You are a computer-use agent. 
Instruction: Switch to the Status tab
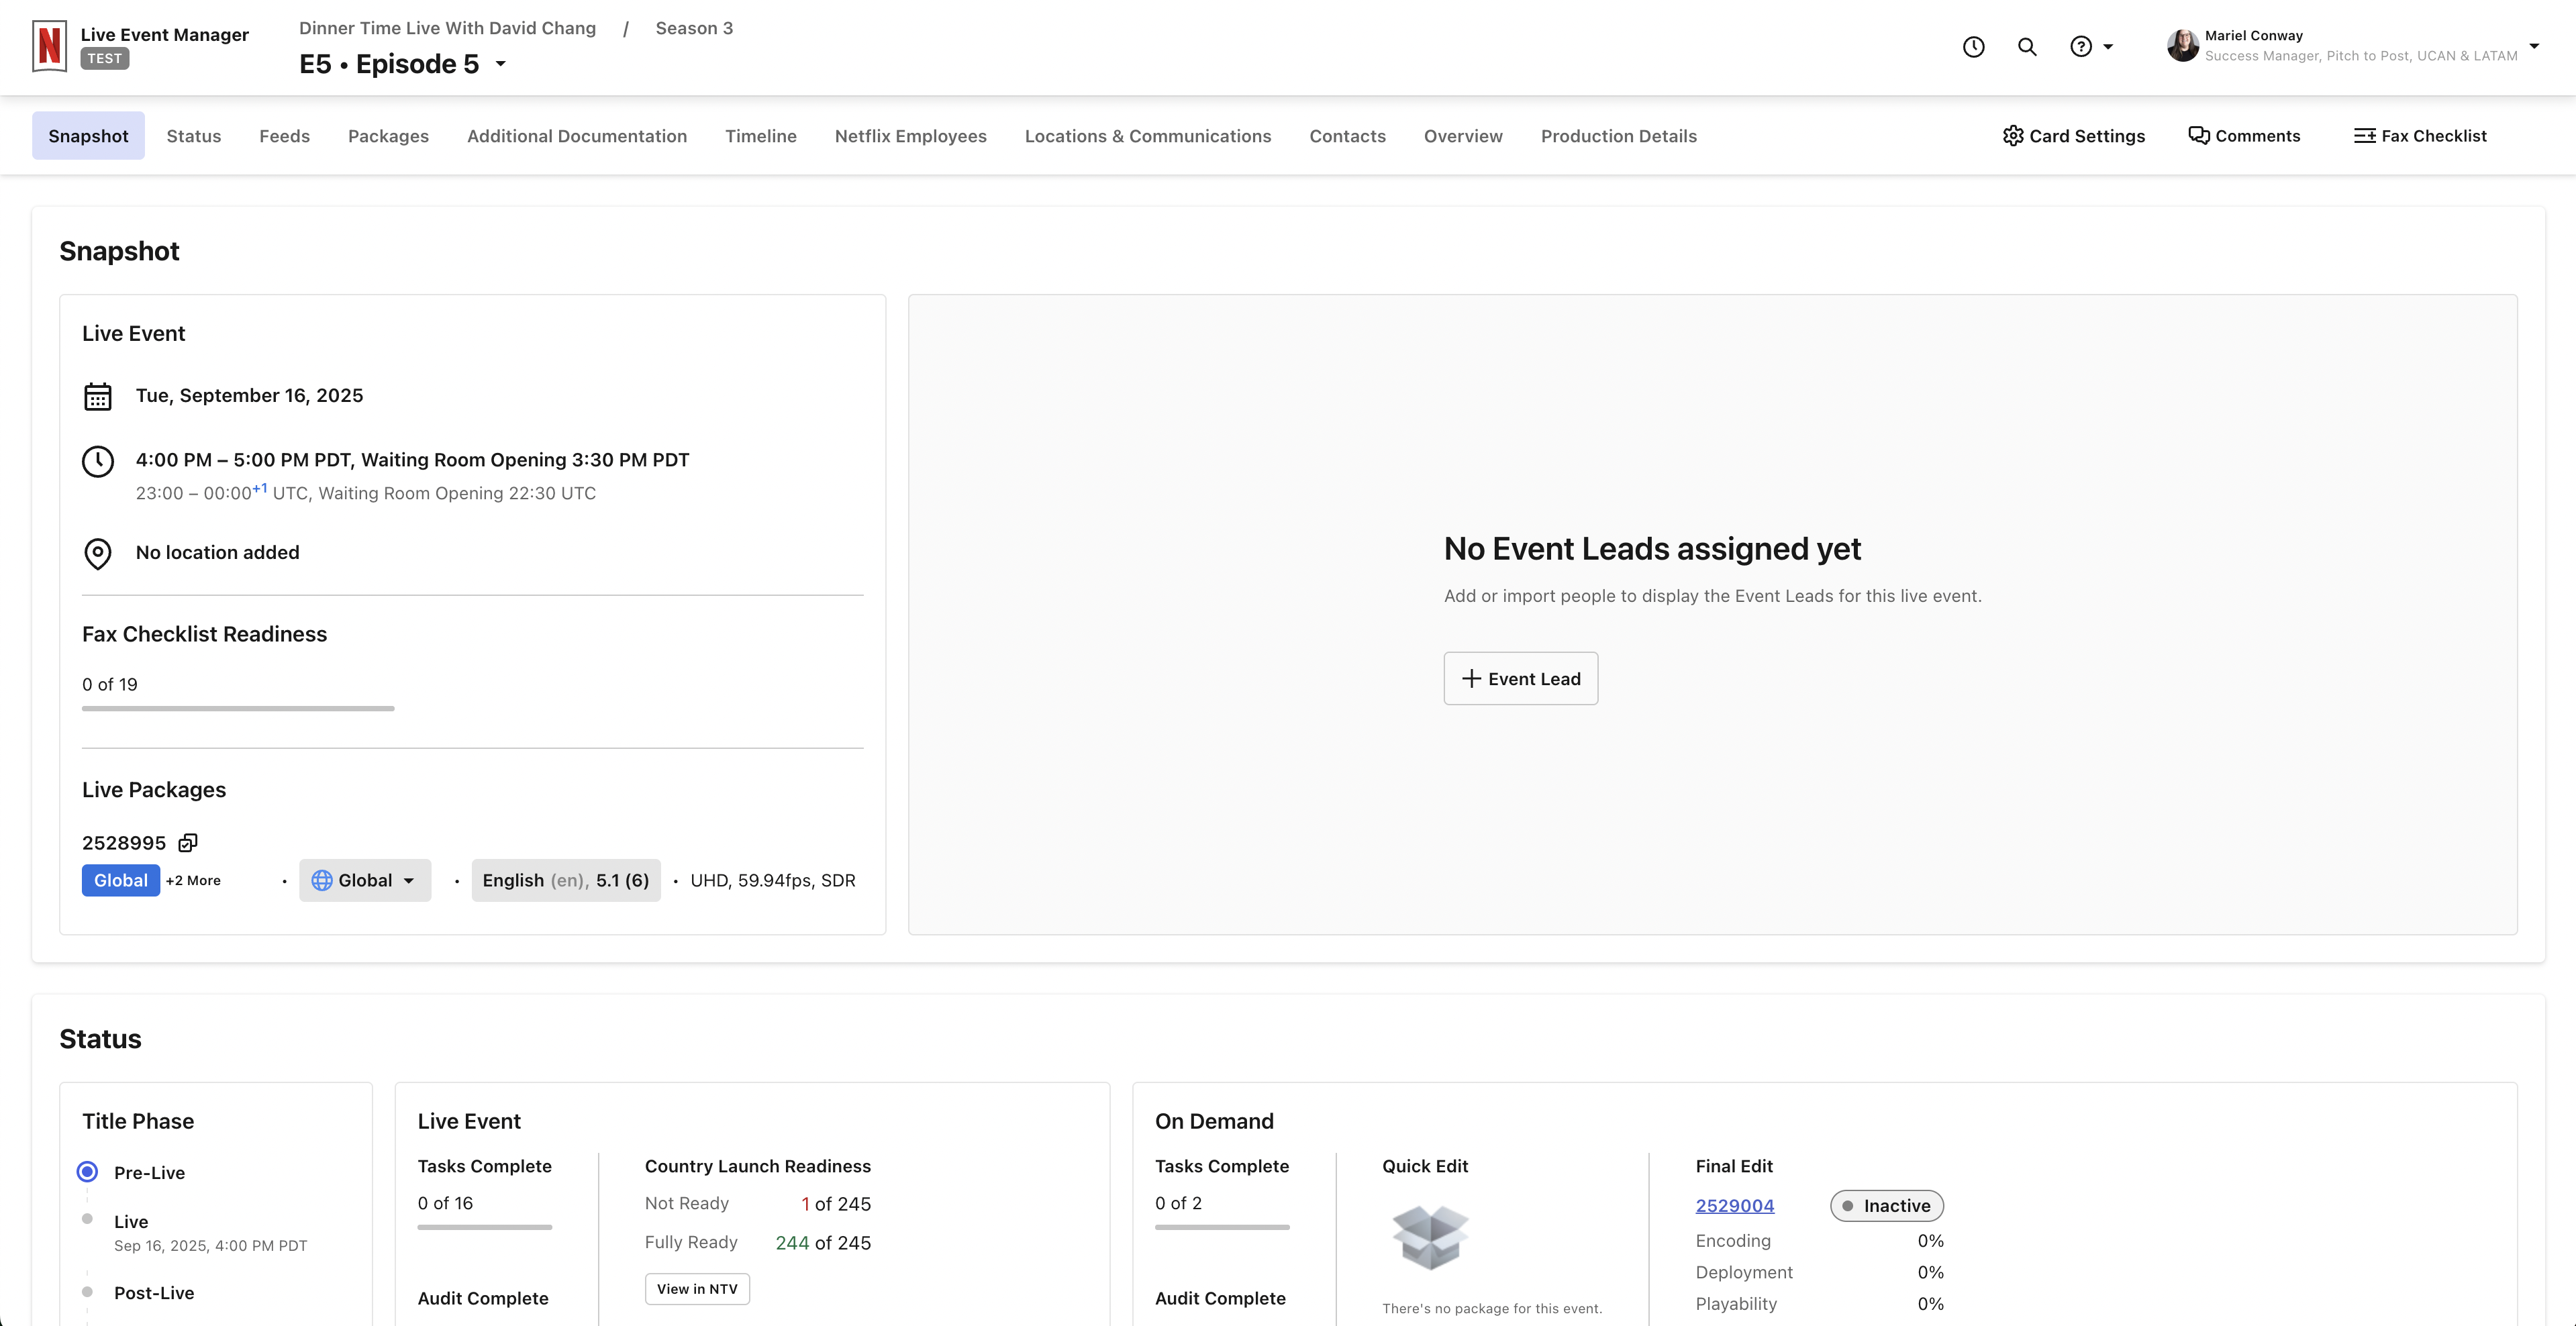coord(194,135)
